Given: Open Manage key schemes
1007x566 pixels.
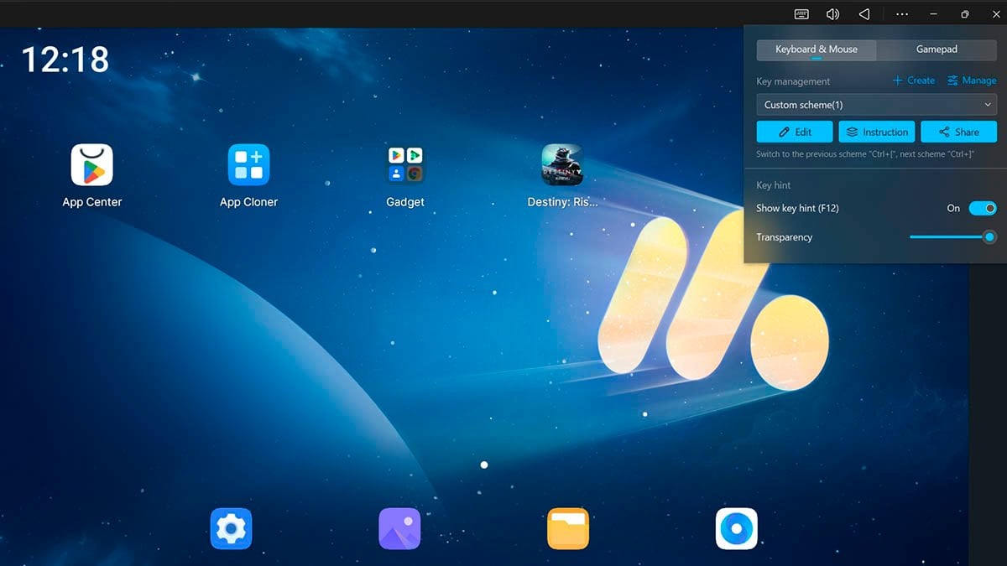Looking at the screenshot, I should (972, 80).
